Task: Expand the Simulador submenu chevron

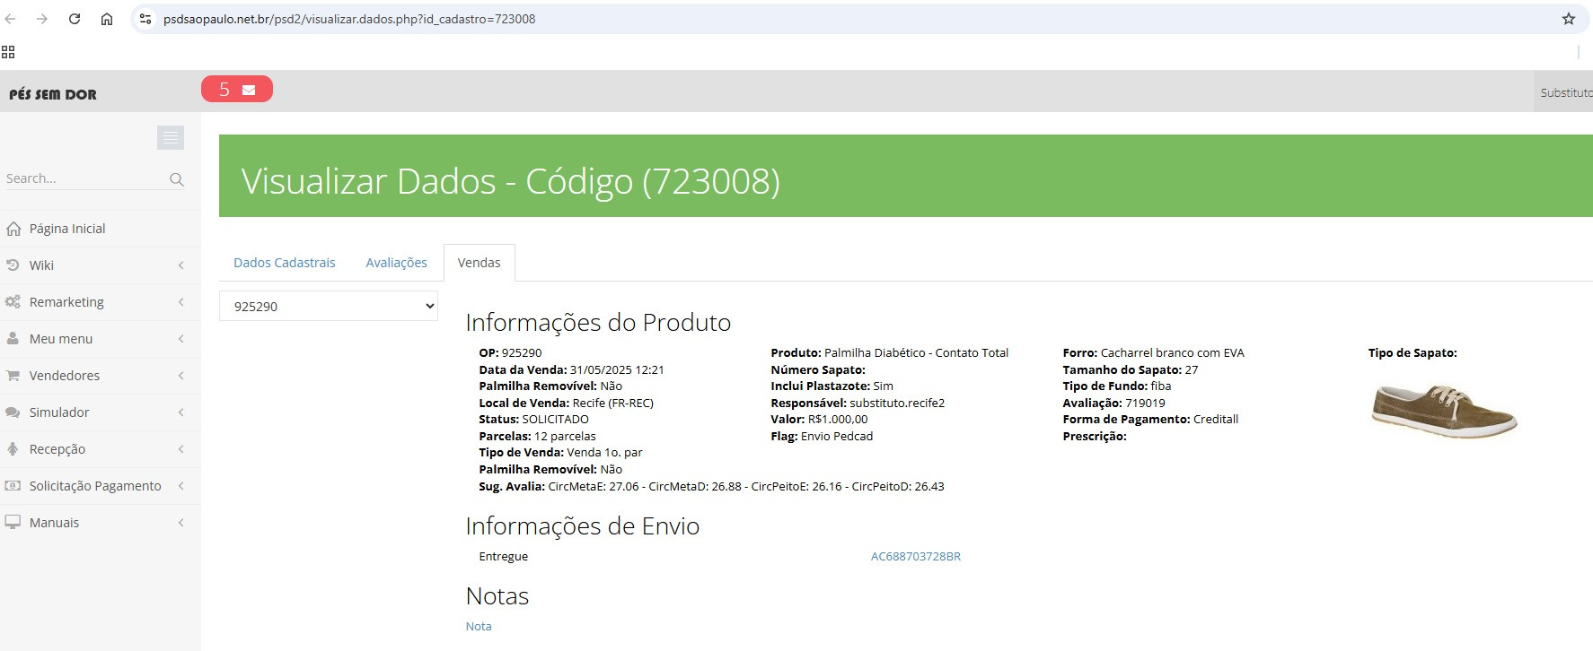Action: pyautogui.click(x=181, y=412)
